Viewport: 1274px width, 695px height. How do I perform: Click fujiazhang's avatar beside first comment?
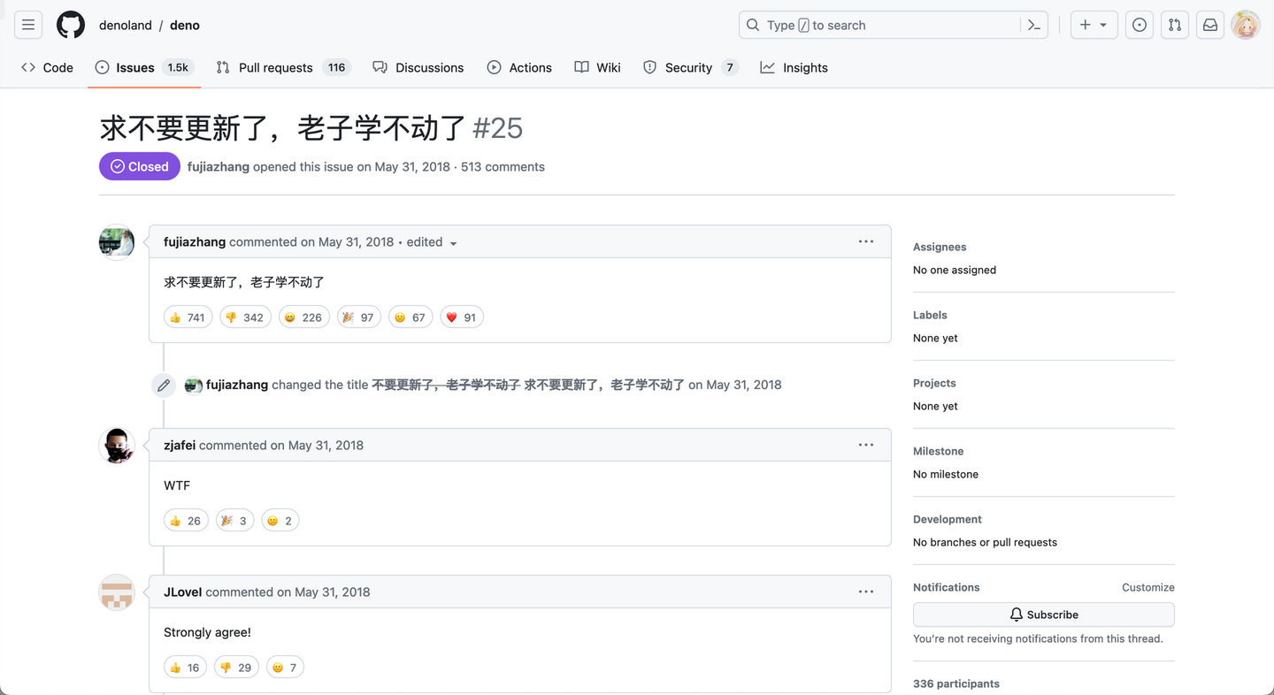[x=117, y=242]
